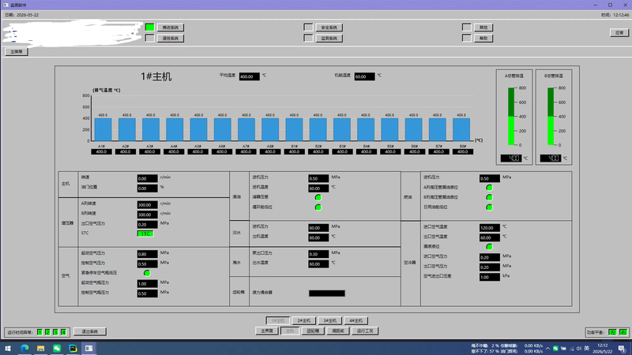Click the 紧急停车空气瓶低压 green lamp
The image size is (632, 355).
click(147, 273)
